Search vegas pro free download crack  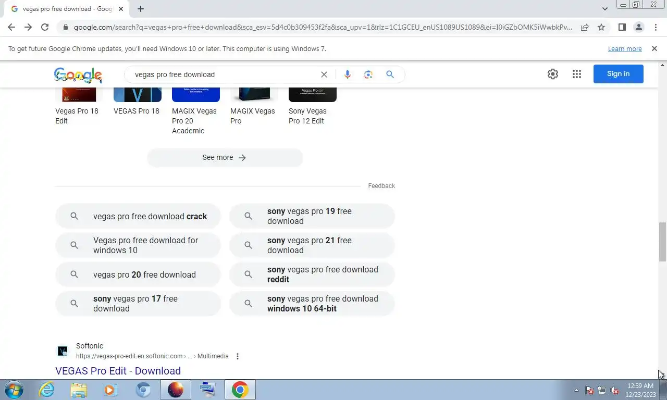click(x=138, y=216)
